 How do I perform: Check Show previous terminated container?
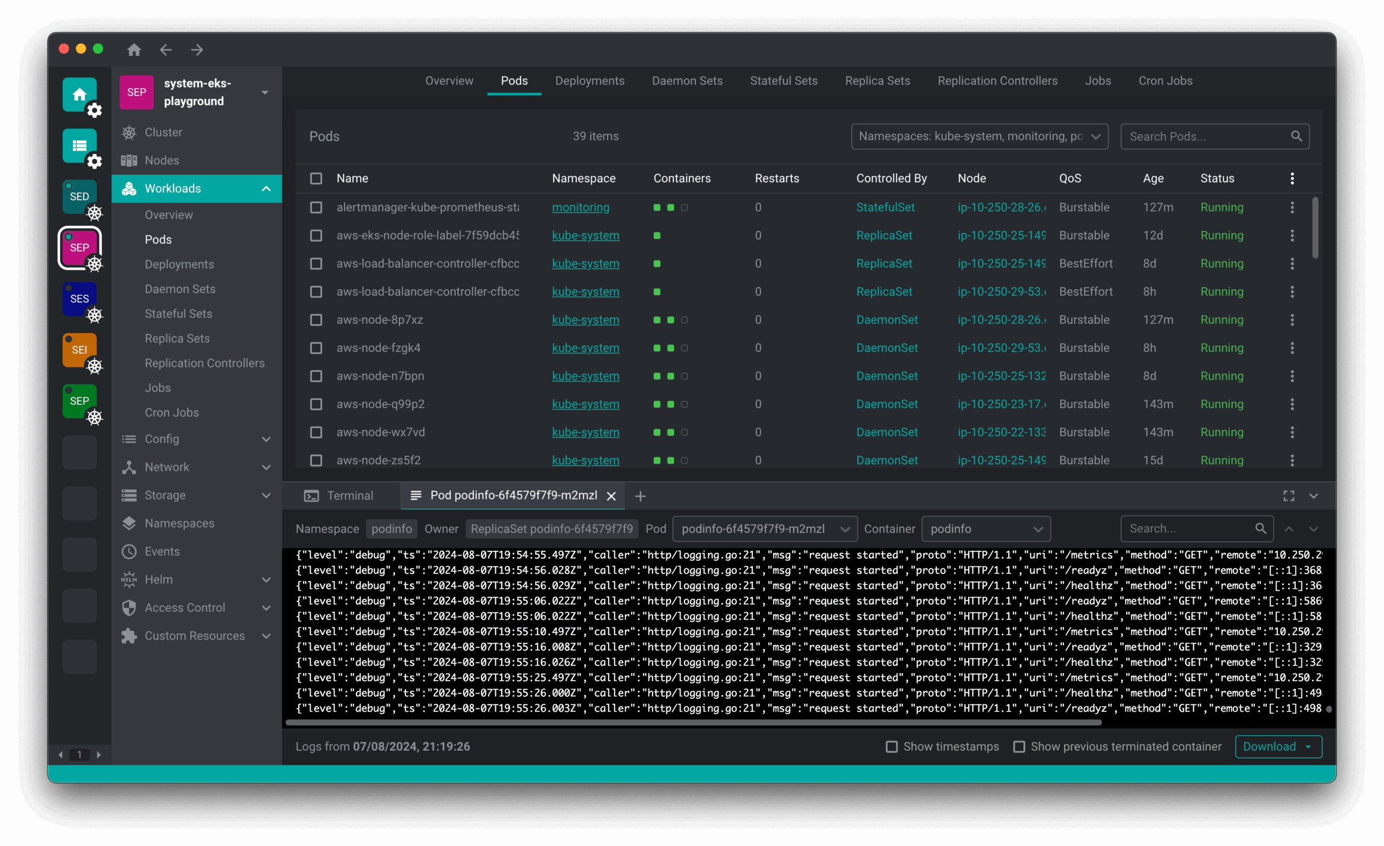coord(1019,746)
